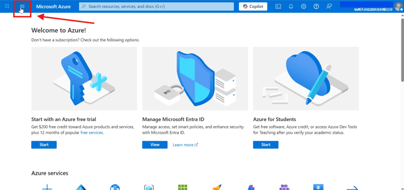This screenshot has height=190, width=404.
Task: Launch Cloud Shell from the header
Action: [278, 7]
